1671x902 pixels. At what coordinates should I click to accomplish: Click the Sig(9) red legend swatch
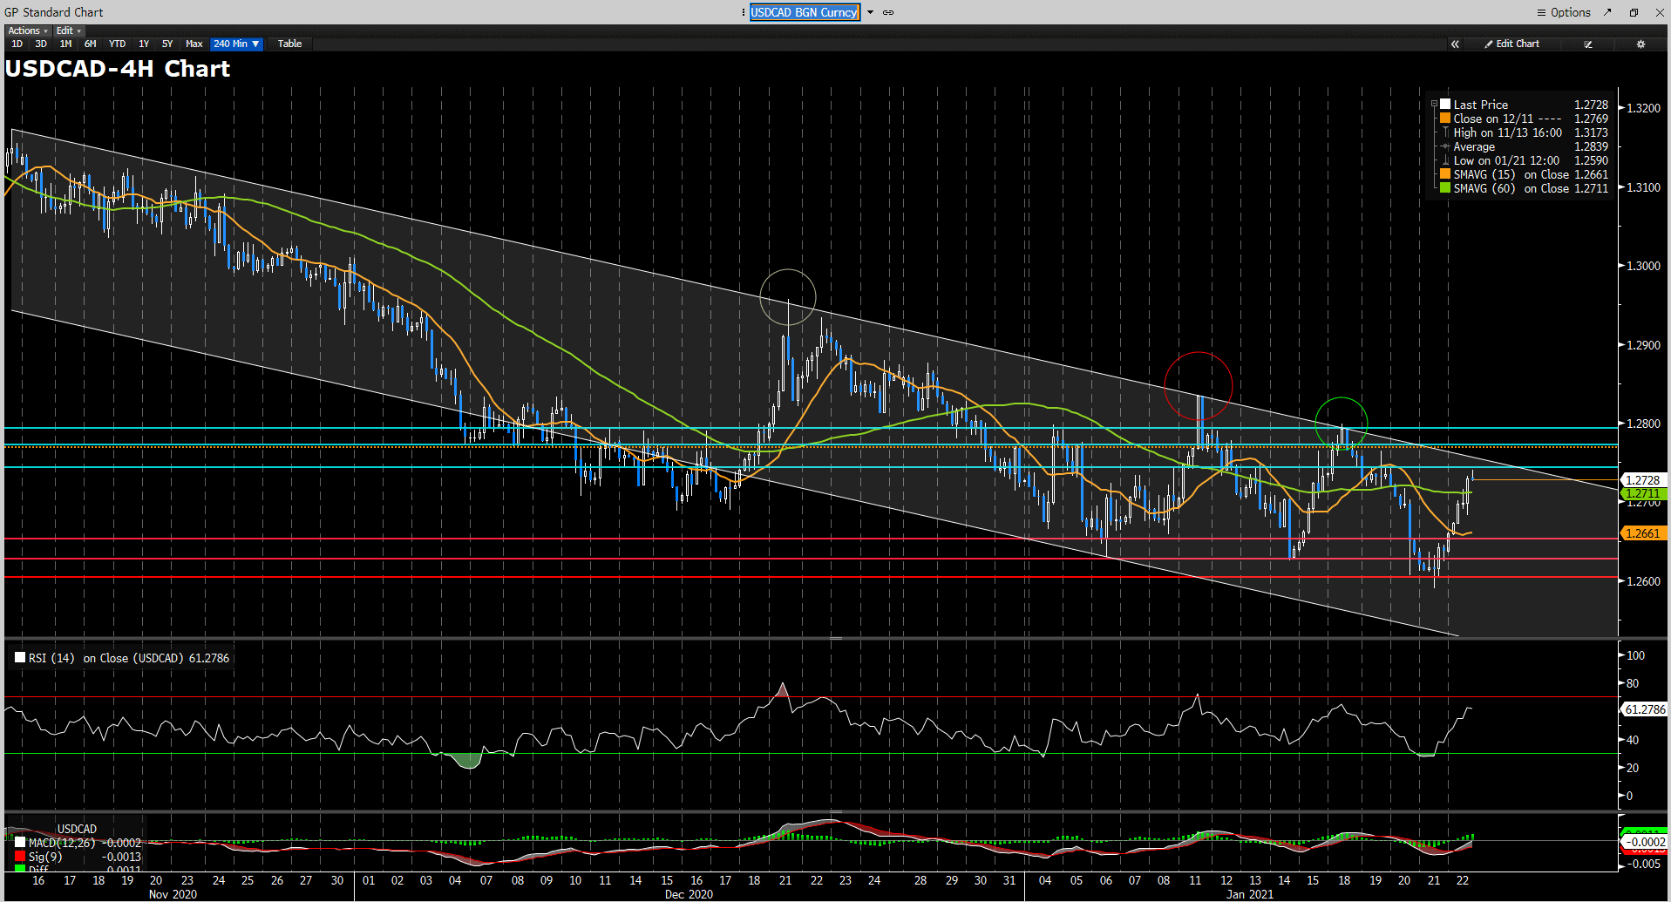coord(20,856)
